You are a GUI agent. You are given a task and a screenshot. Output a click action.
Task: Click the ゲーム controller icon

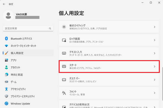coord(7,82)
